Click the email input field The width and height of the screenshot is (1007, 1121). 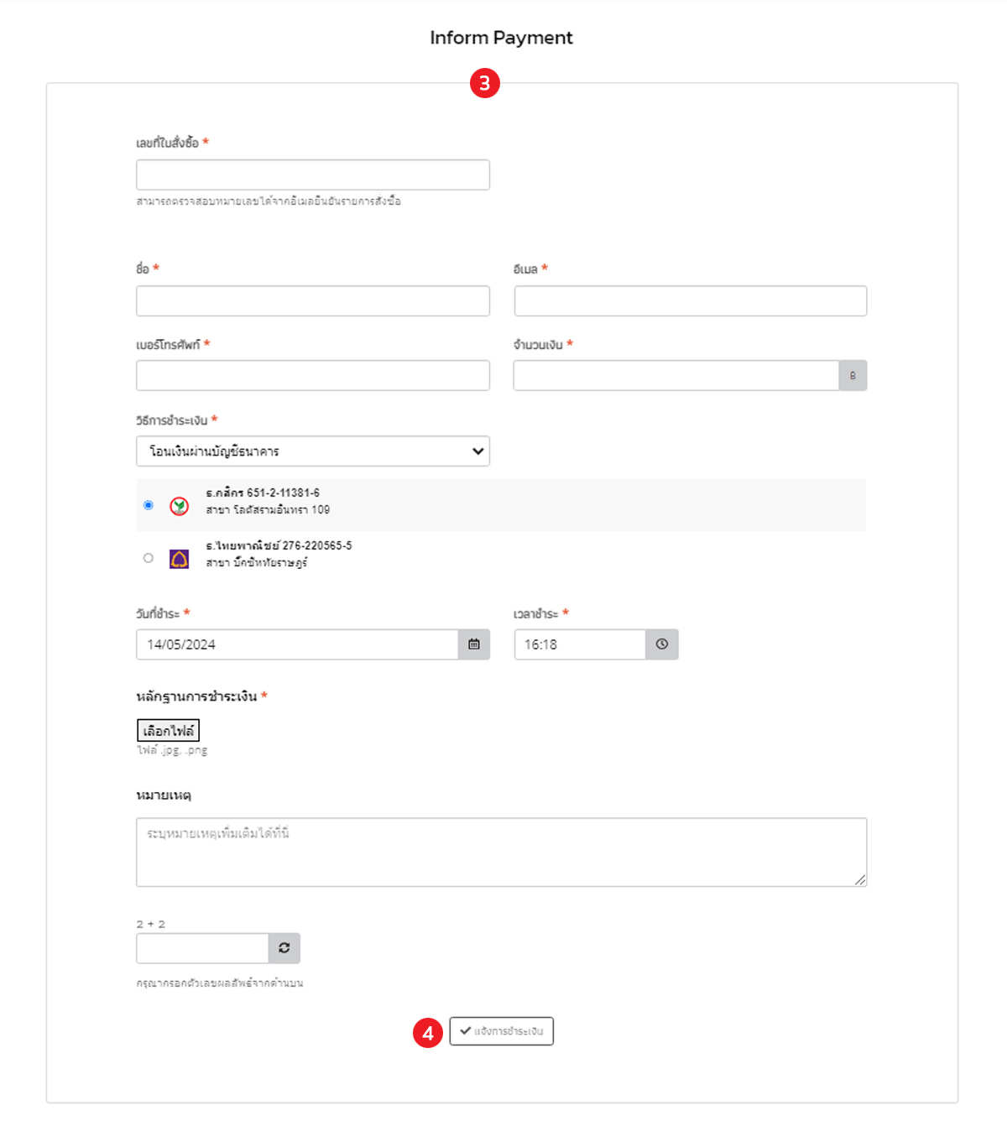tap(690, 301)
